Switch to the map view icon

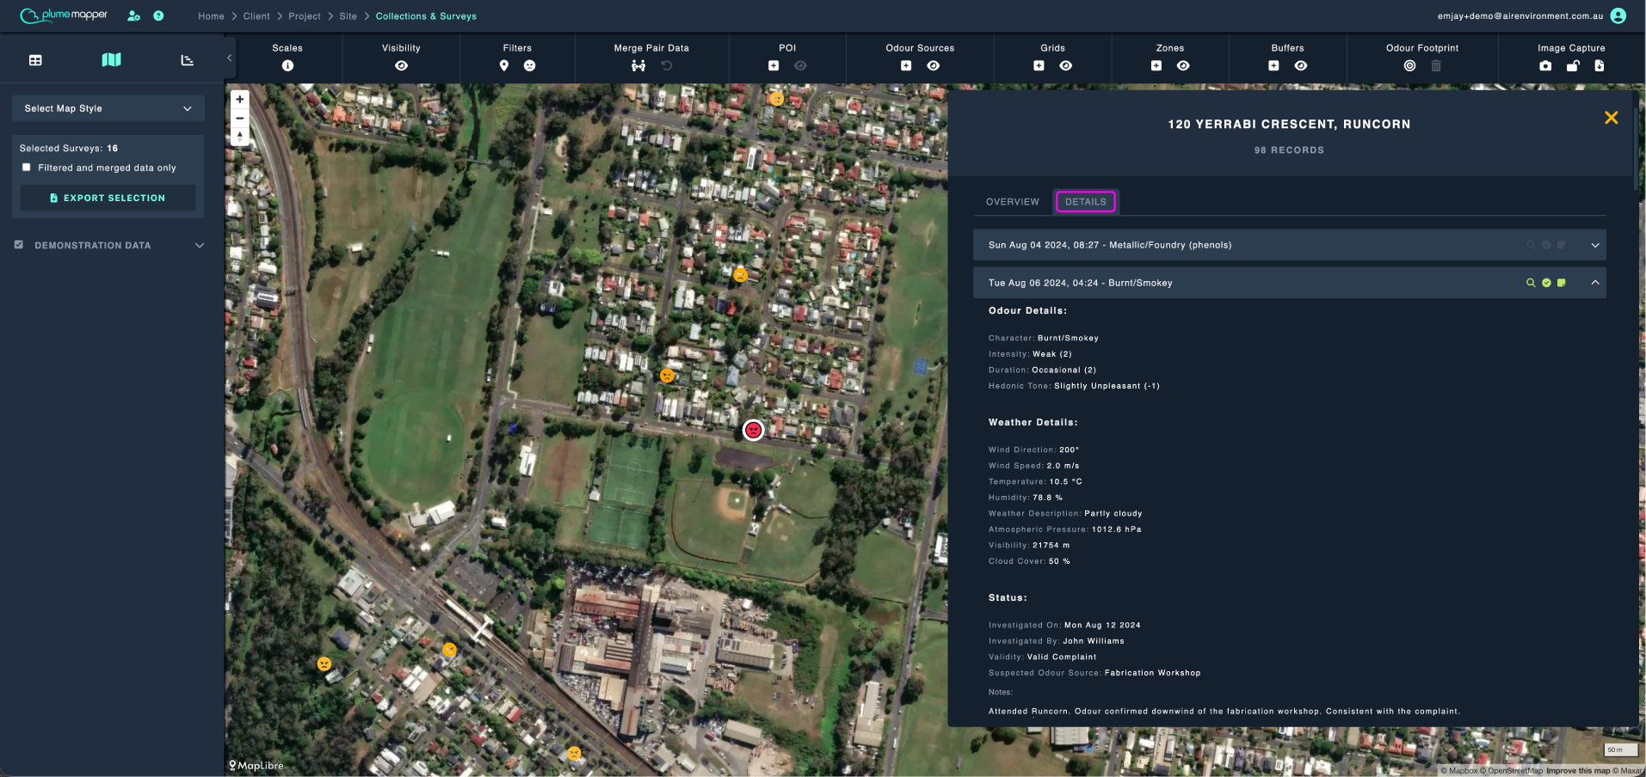(112, 59)
